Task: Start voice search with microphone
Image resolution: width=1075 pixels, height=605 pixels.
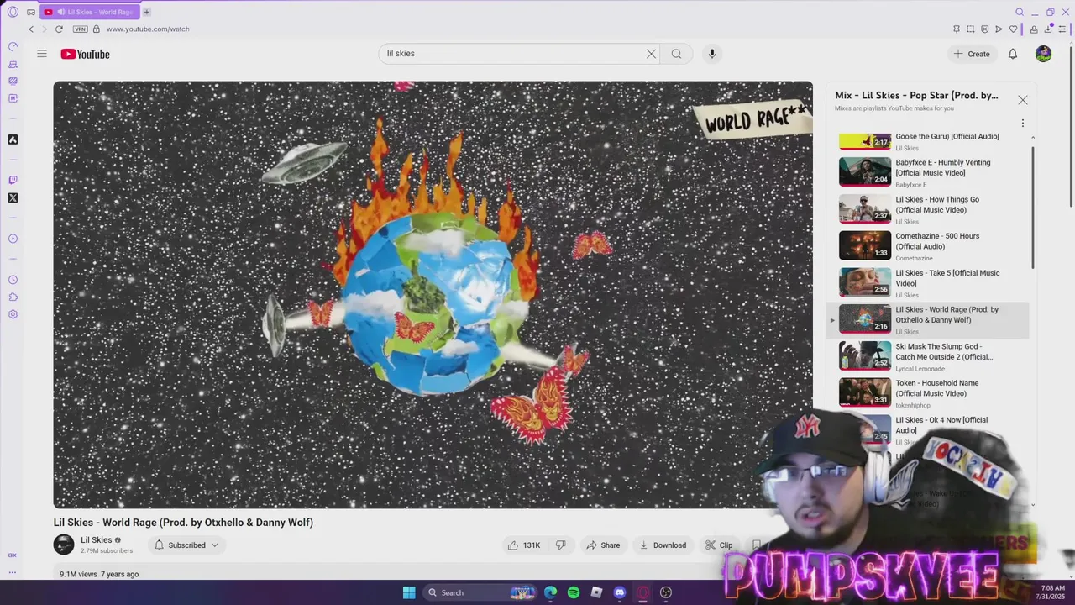Action: (x=711, y=54)
